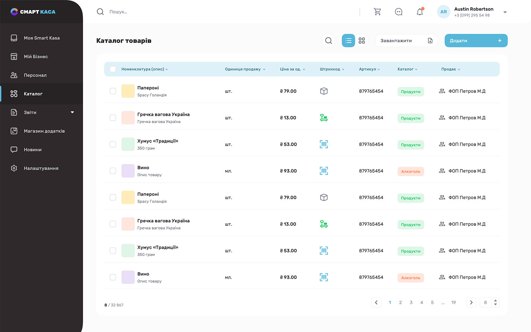
Task: Go to Налаштування in sidebar
Action: 41,168
